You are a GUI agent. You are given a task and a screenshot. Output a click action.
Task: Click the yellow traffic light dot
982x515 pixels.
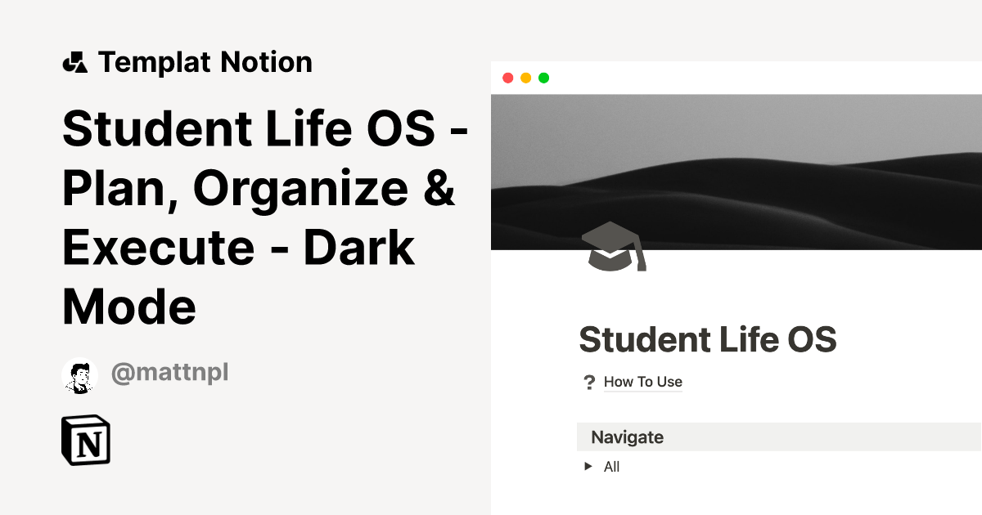point(525,78)
